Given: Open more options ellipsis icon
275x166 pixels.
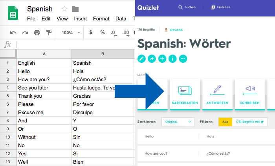Looking at the screenshot, I should coord(183,58).
